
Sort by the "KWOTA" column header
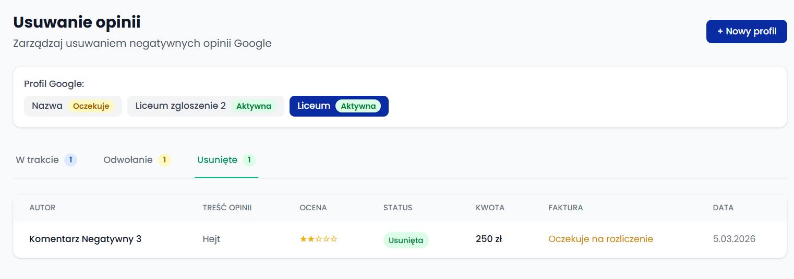coord(490,208)
